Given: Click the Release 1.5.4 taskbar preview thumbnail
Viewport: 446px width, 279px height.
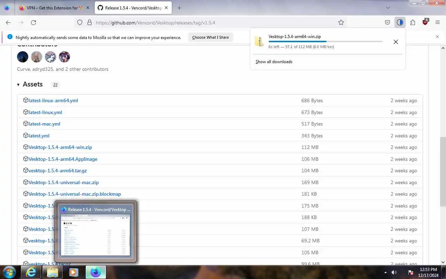Looking at the screenshot, I should [95, 232].
